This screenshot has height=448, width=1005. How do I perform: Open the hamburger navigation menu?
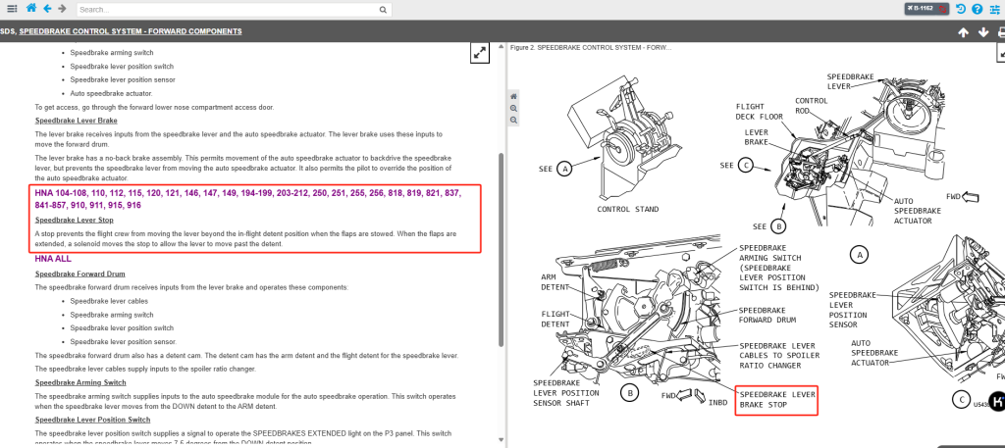(12, 9)
